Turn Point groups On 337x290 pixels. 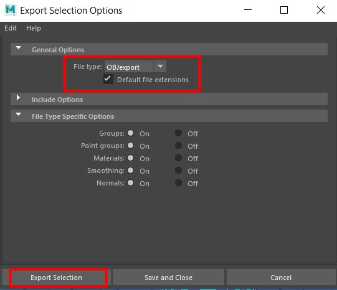(130, 146)
